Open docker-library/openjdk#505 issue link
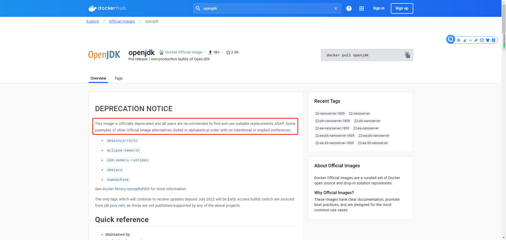506x240 pixels. pyautogui.click(x=126, y=189)
